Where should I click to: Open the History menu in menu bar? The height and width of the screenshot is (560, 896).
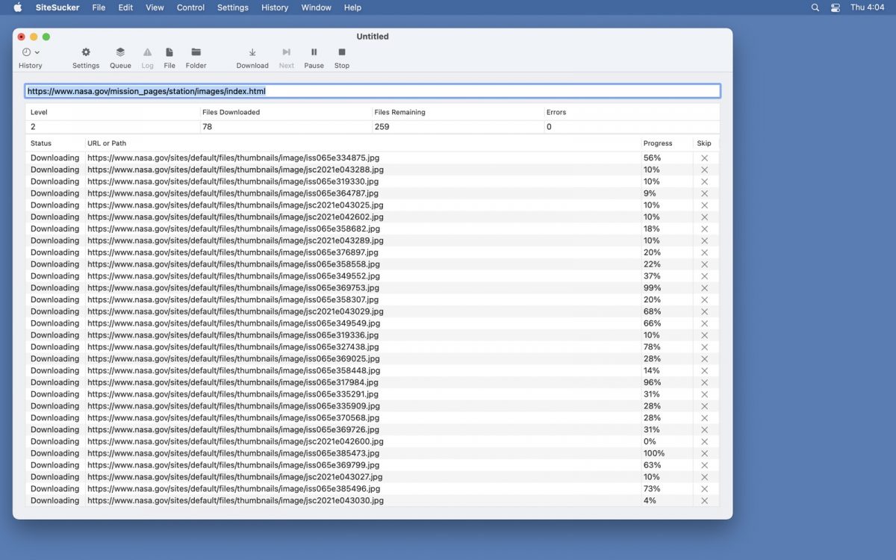[275, 7]
